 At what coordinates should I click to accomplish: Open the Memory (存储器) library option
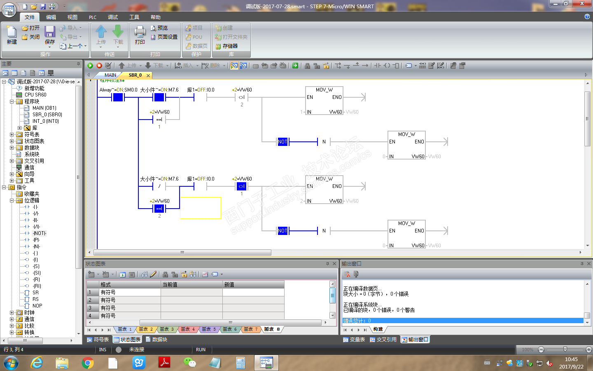(x=226, y=46)
